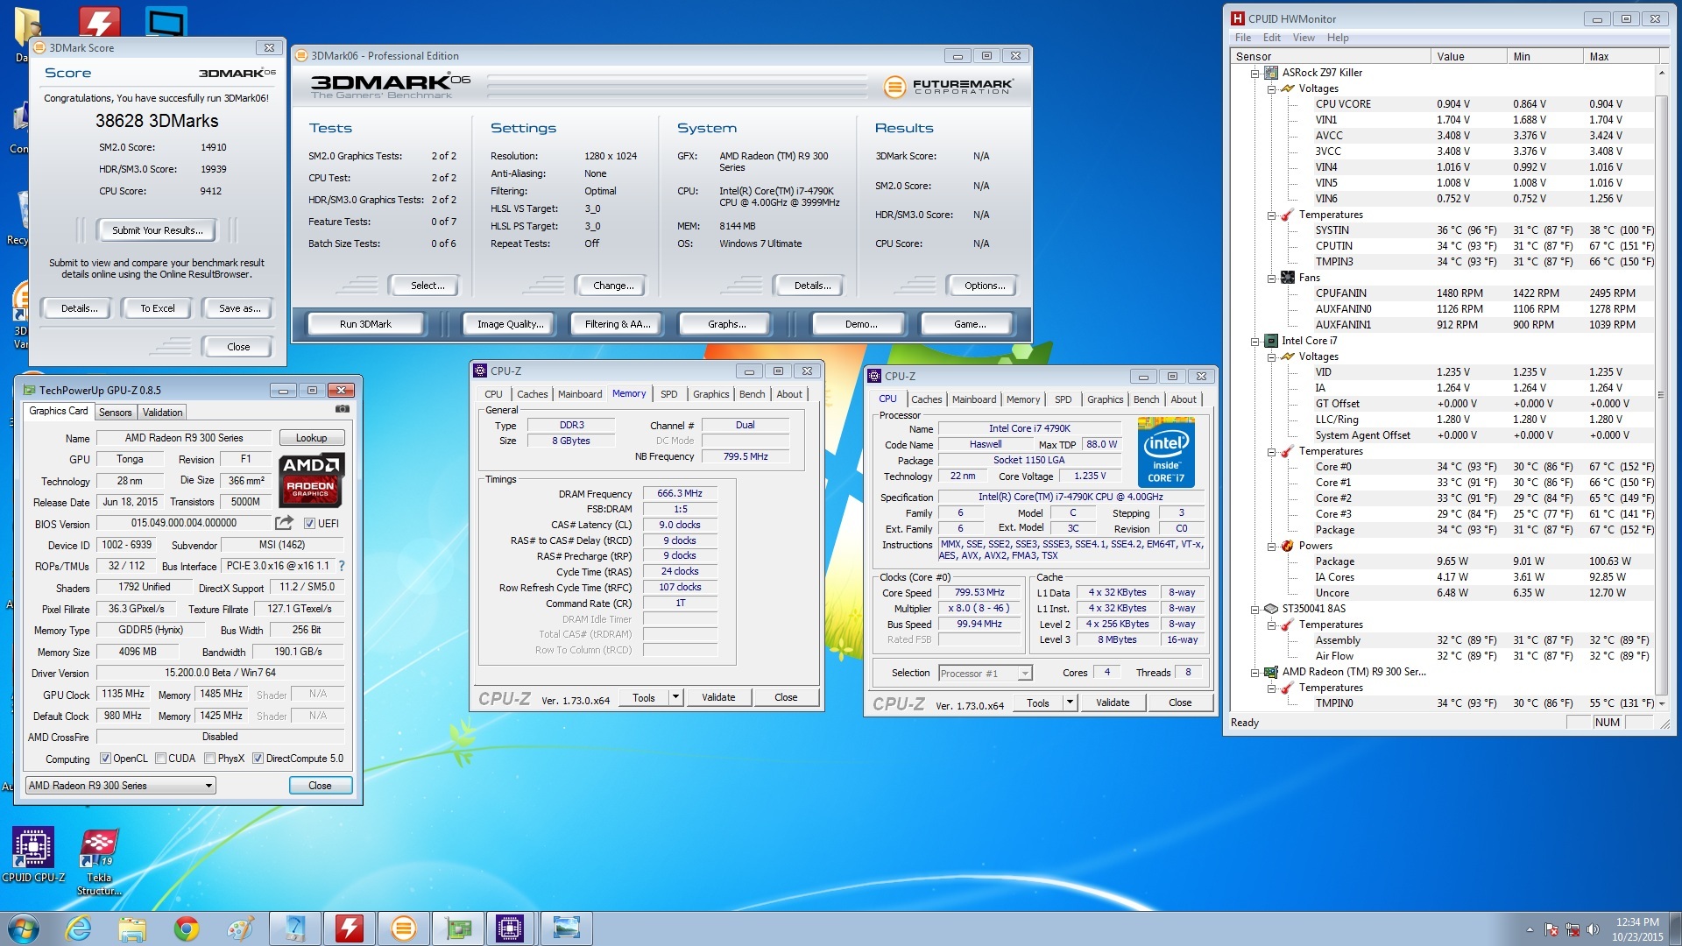Click the Lookup button in GPU-Z

[311, 438]
